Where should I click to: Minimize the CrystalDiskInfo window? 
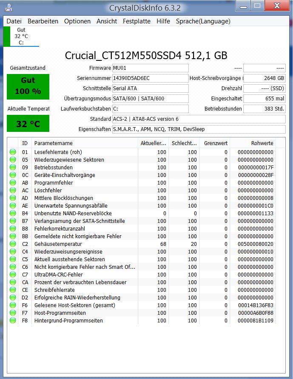click(243, 6)
